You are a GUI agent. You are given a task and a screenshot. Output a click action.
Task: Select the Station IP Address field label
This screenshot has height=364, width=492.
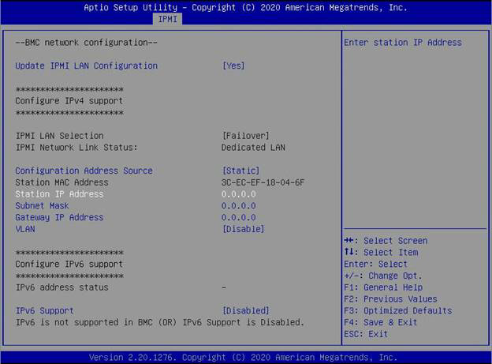pyautogui.click(x=59, y=194)
